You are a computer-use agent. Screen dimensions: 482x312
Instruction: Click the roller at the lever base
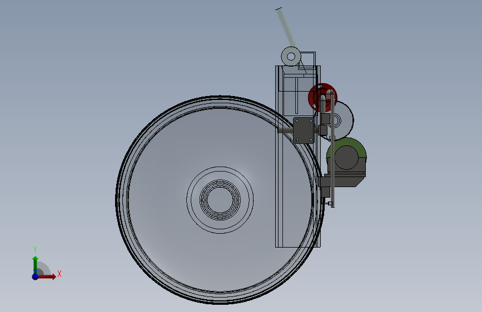pos(291,57)
